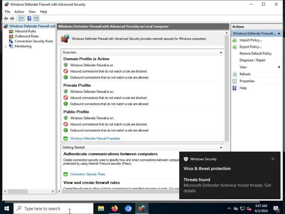Open the View menu in menu bar
Screen dimensions: 285x214
click(32, 12)
